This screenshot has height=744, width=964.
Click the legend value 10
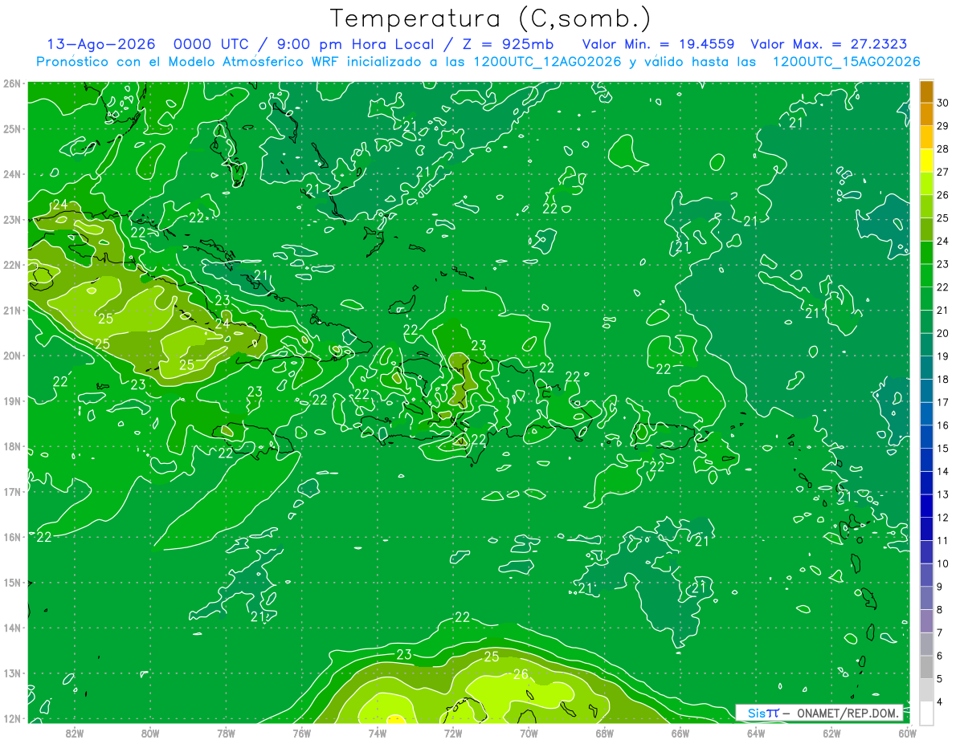[942, 563]
